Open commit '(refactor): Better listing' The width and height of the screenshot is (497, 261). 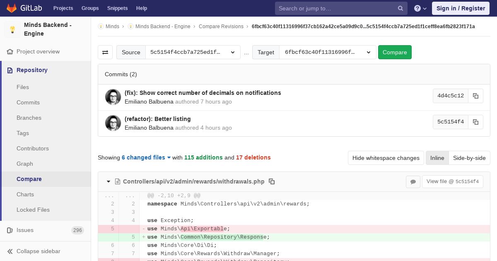click(x=158, y=119)
